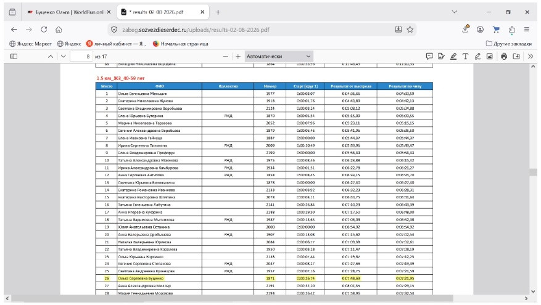
Task: Open Яндекс Маркет bookmark
Action: click(x=30, y=44)
